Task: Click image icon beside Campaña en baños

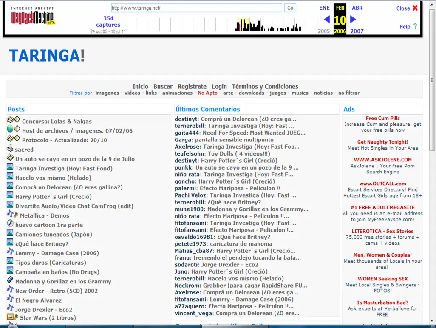Action: click(10, 270)
